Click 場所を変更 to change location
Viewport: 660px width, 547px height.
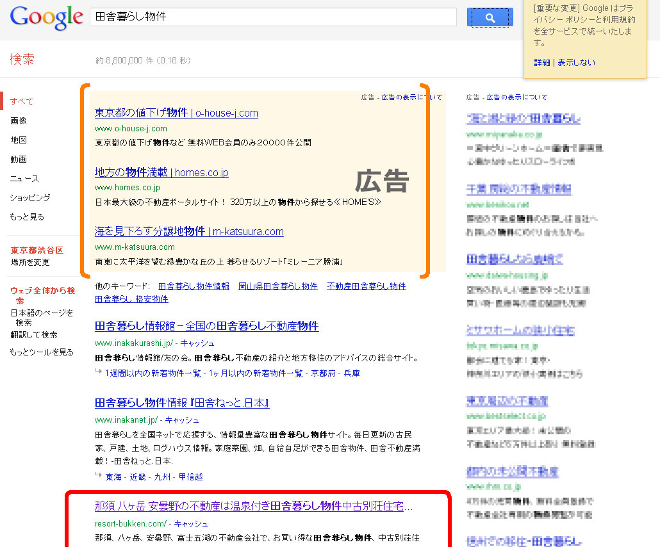point(30,262)
